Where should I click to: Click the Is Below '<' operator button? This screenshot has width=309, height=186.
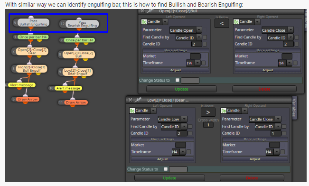coord(222,23)
